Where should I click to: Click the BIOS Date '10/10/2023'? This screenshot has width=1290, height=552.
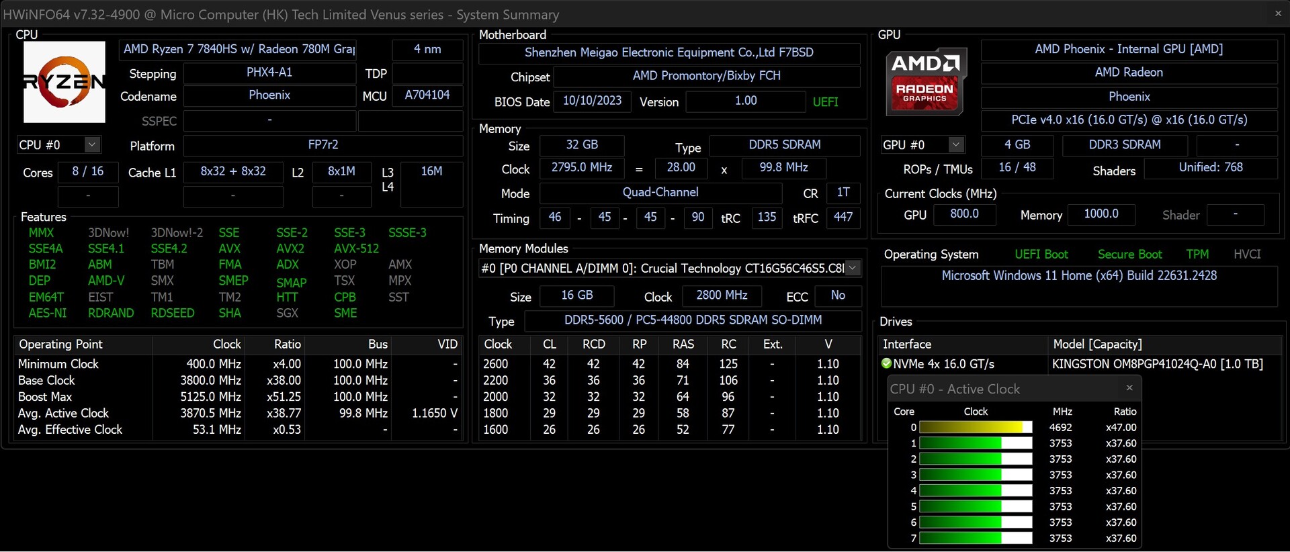[592, 101]
